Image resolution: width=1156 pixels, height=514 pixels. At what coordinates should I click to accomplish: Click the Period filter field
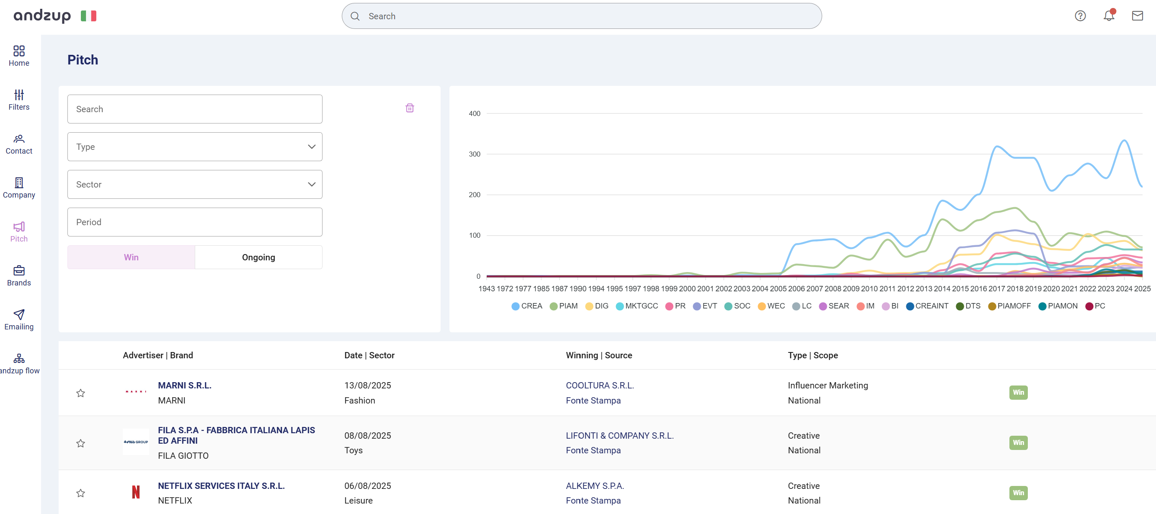pyautogui.click(x=195, y=222)
